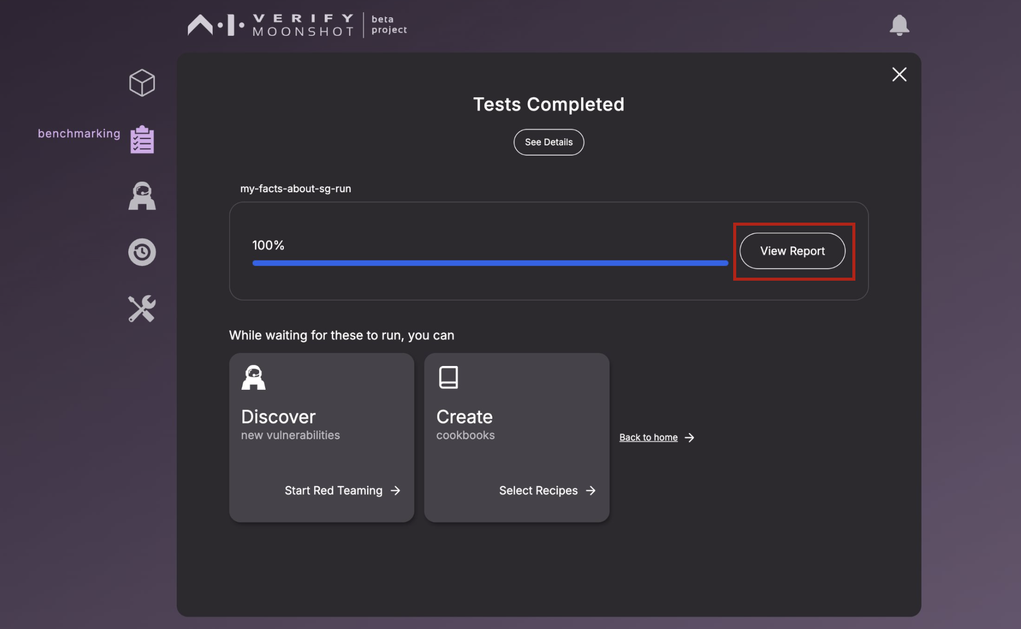
Task: Click the blue 100% progress bar
Action: tap(490, 263)
